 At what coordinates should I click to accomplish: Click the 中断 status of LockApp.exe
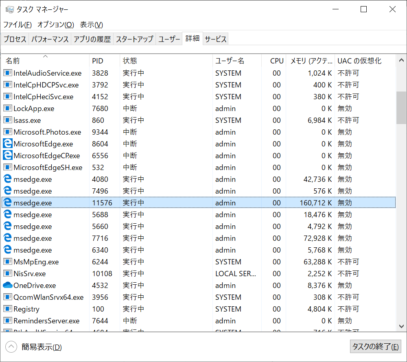(x=130, y=108)
